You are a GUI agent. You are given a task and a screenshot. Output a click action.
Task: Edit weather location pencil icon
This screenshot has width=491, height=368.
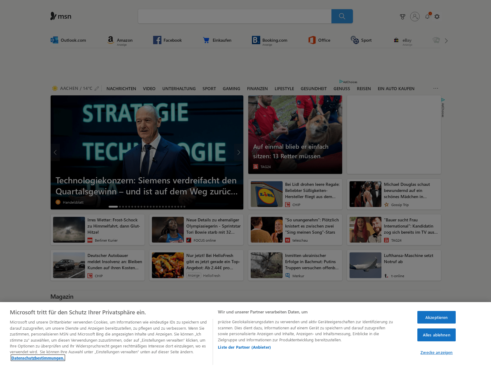(97, 88)
